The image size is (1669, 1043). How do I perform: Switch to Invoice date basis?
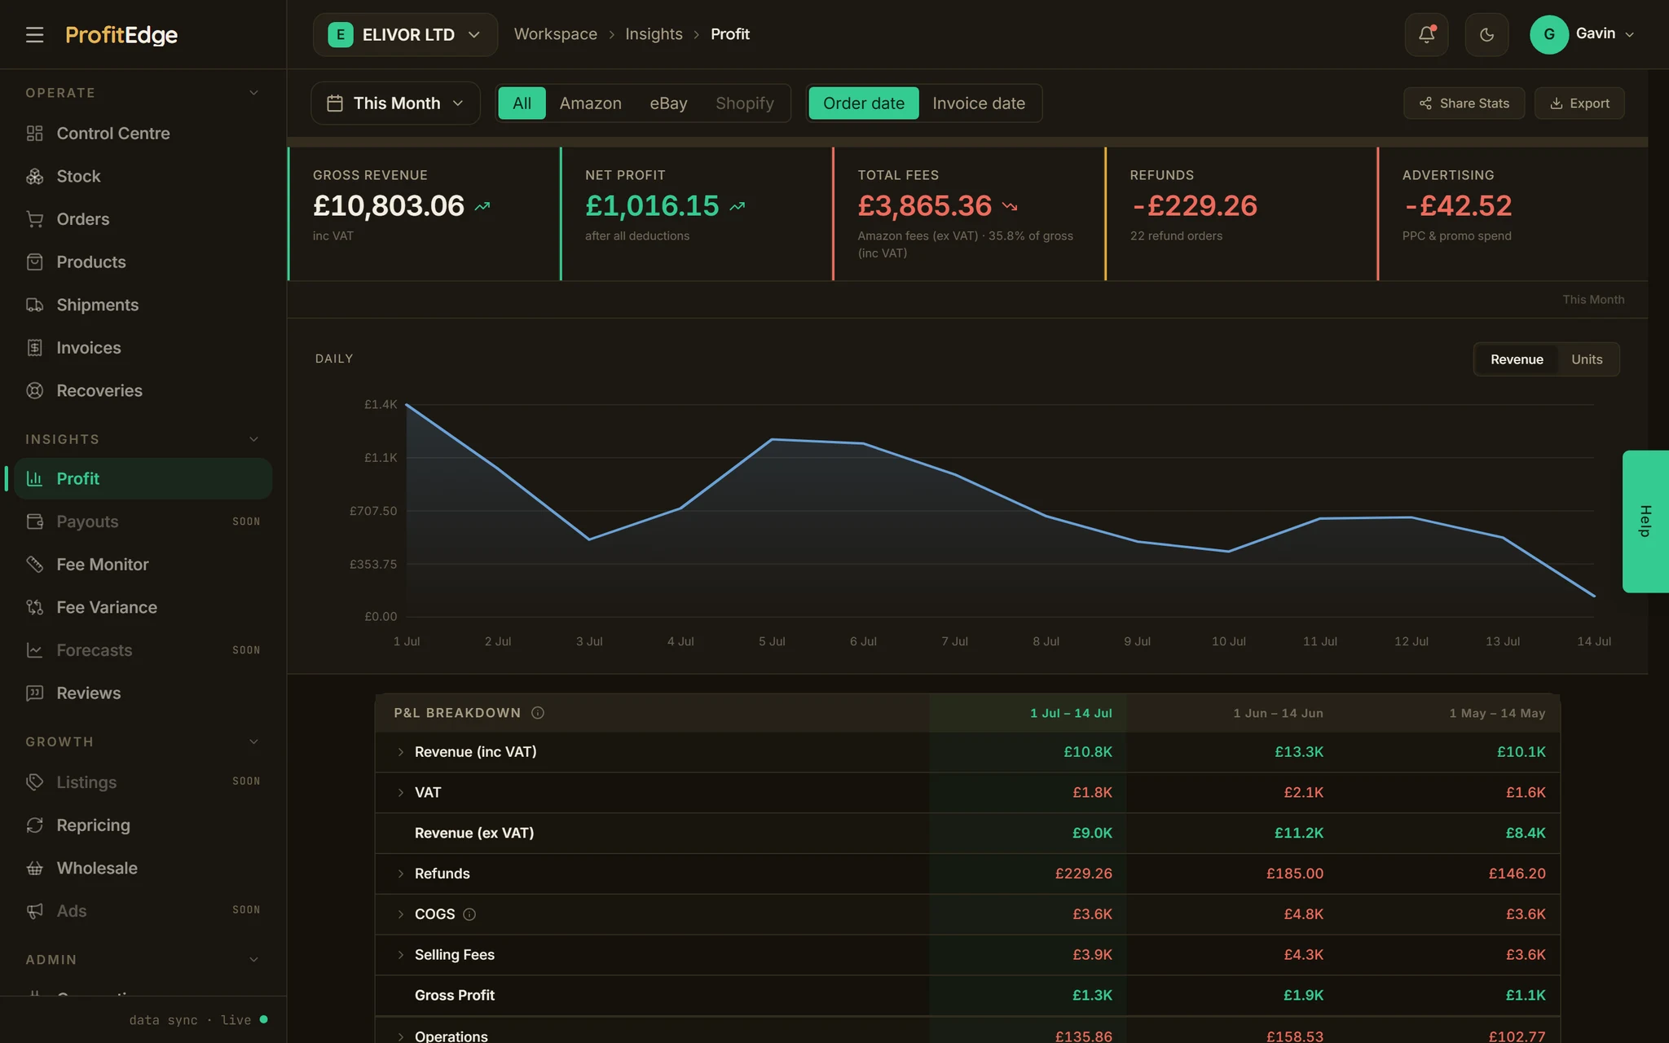(979, 103)
